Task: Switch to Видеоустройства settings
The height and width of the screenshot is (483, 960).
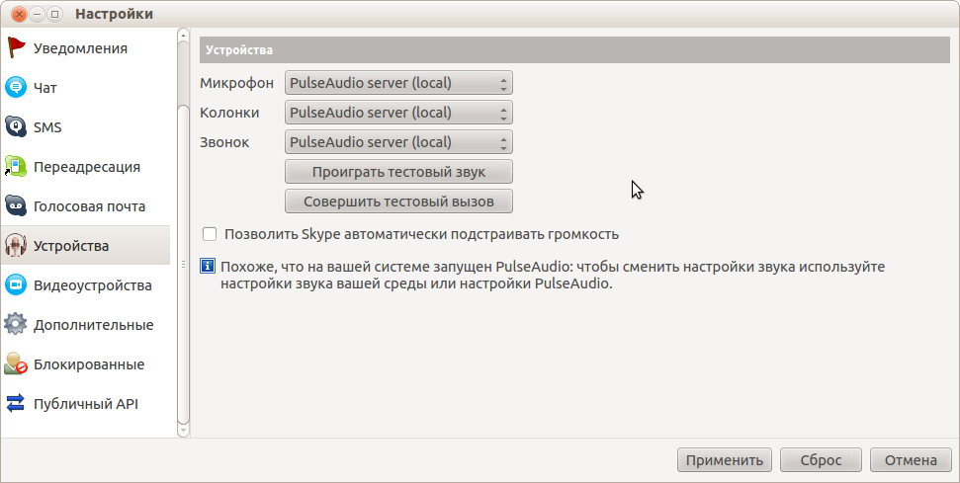Action: click(x=93, y=285)
